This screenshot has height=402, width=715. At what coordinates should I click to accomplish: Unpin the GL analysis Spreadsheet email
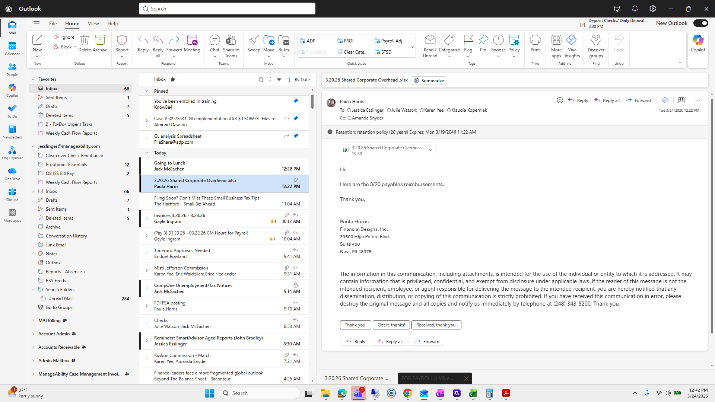[x=296, y=136]
